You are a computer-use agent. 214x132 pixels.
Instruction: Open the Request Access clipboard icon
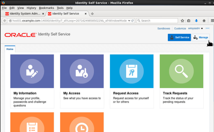pos(131,71)
